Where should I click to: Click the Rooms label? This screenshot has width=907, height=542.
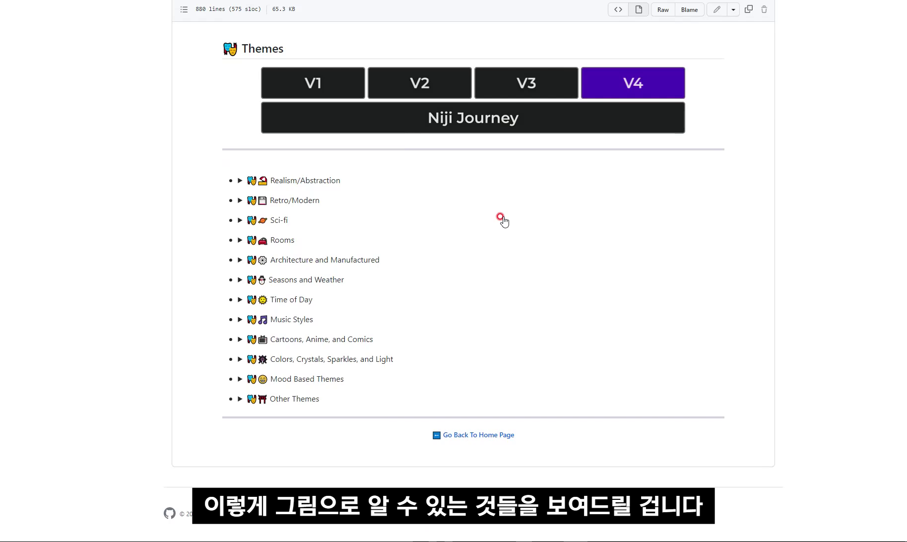click(x=282, y=240)
